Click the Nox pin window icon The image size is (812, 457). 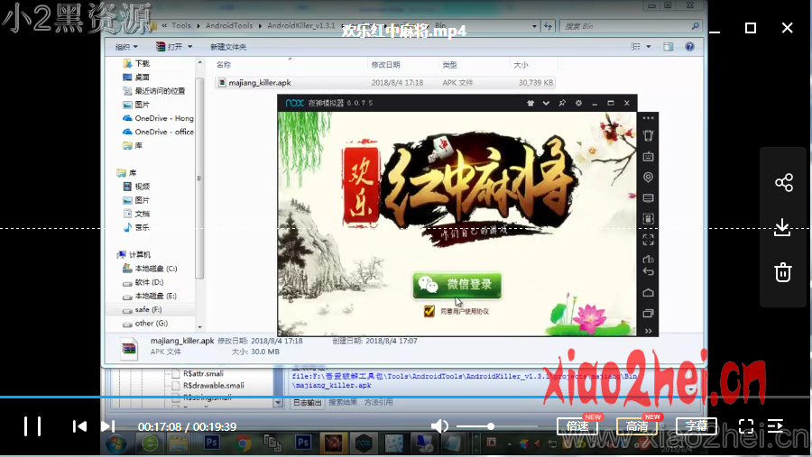tap(562, 103)
